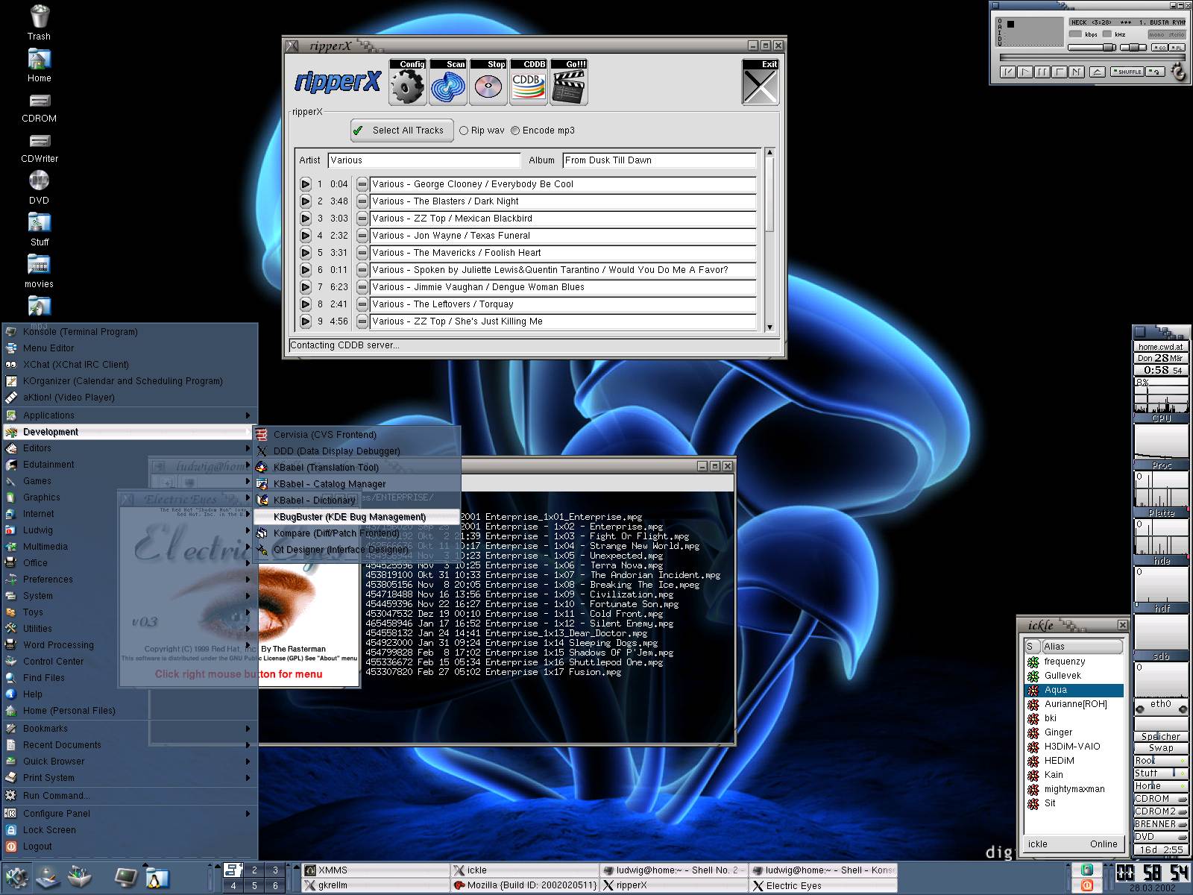Edit track 8 title The Leftovers / Torquay

(563, 304)
